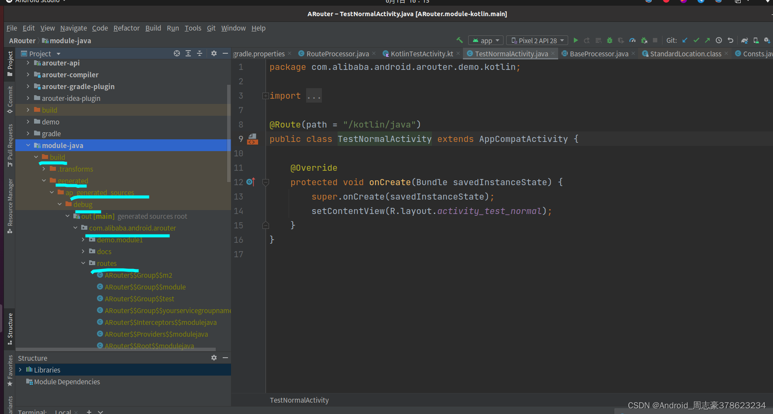Screen dimensions: 773x414
Task: Click Apply Changes and Restart Activity icon
Action: click(x=587, y=40)
